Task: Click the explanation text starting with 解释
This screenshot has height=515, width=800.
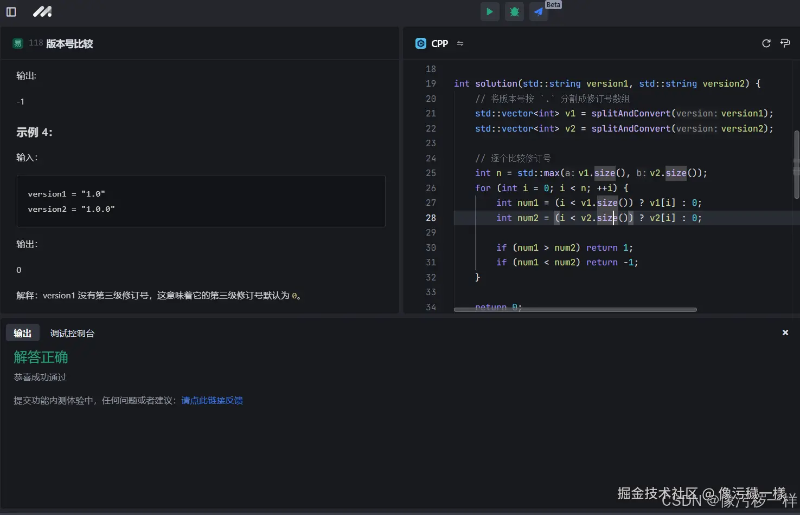Action: tap(159, 295)
